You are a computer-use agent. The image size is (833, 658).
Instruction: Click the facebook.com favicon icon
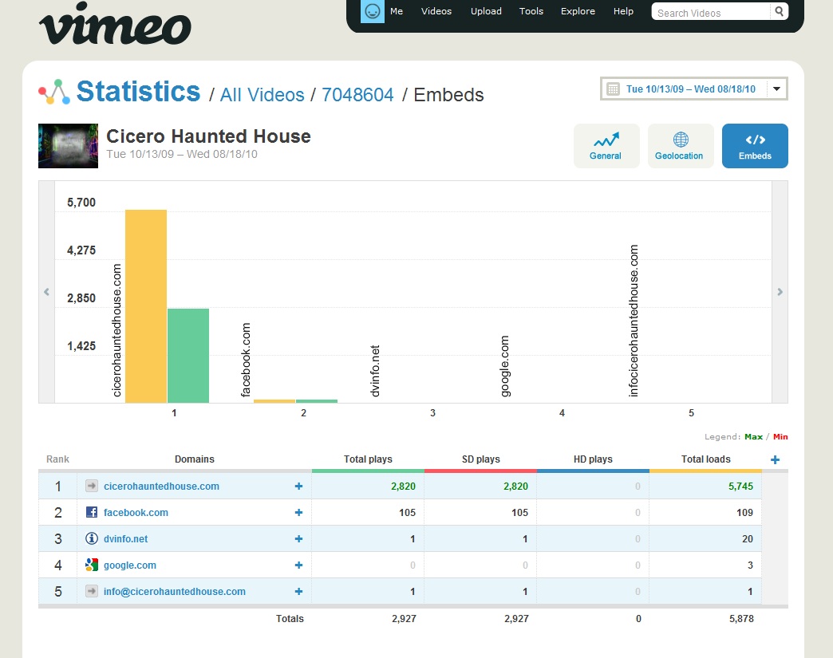click(92, 512)
